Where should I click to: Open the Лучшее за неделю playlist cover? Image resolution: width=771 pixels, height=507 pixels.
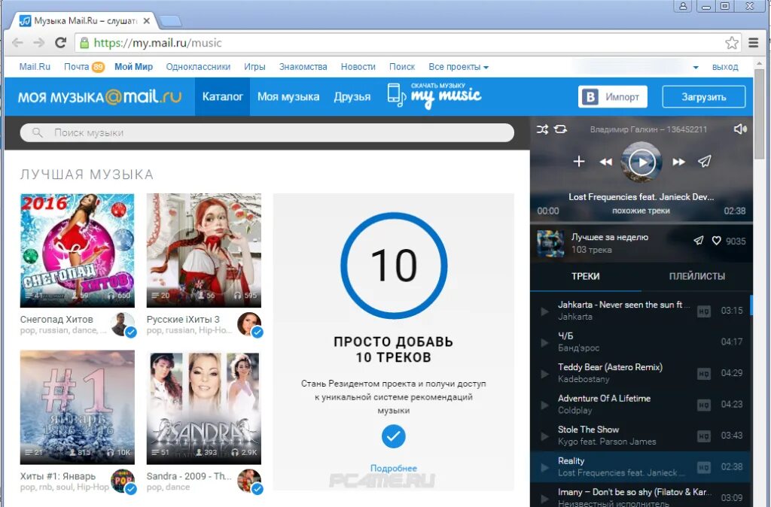(x=550, y=243)
